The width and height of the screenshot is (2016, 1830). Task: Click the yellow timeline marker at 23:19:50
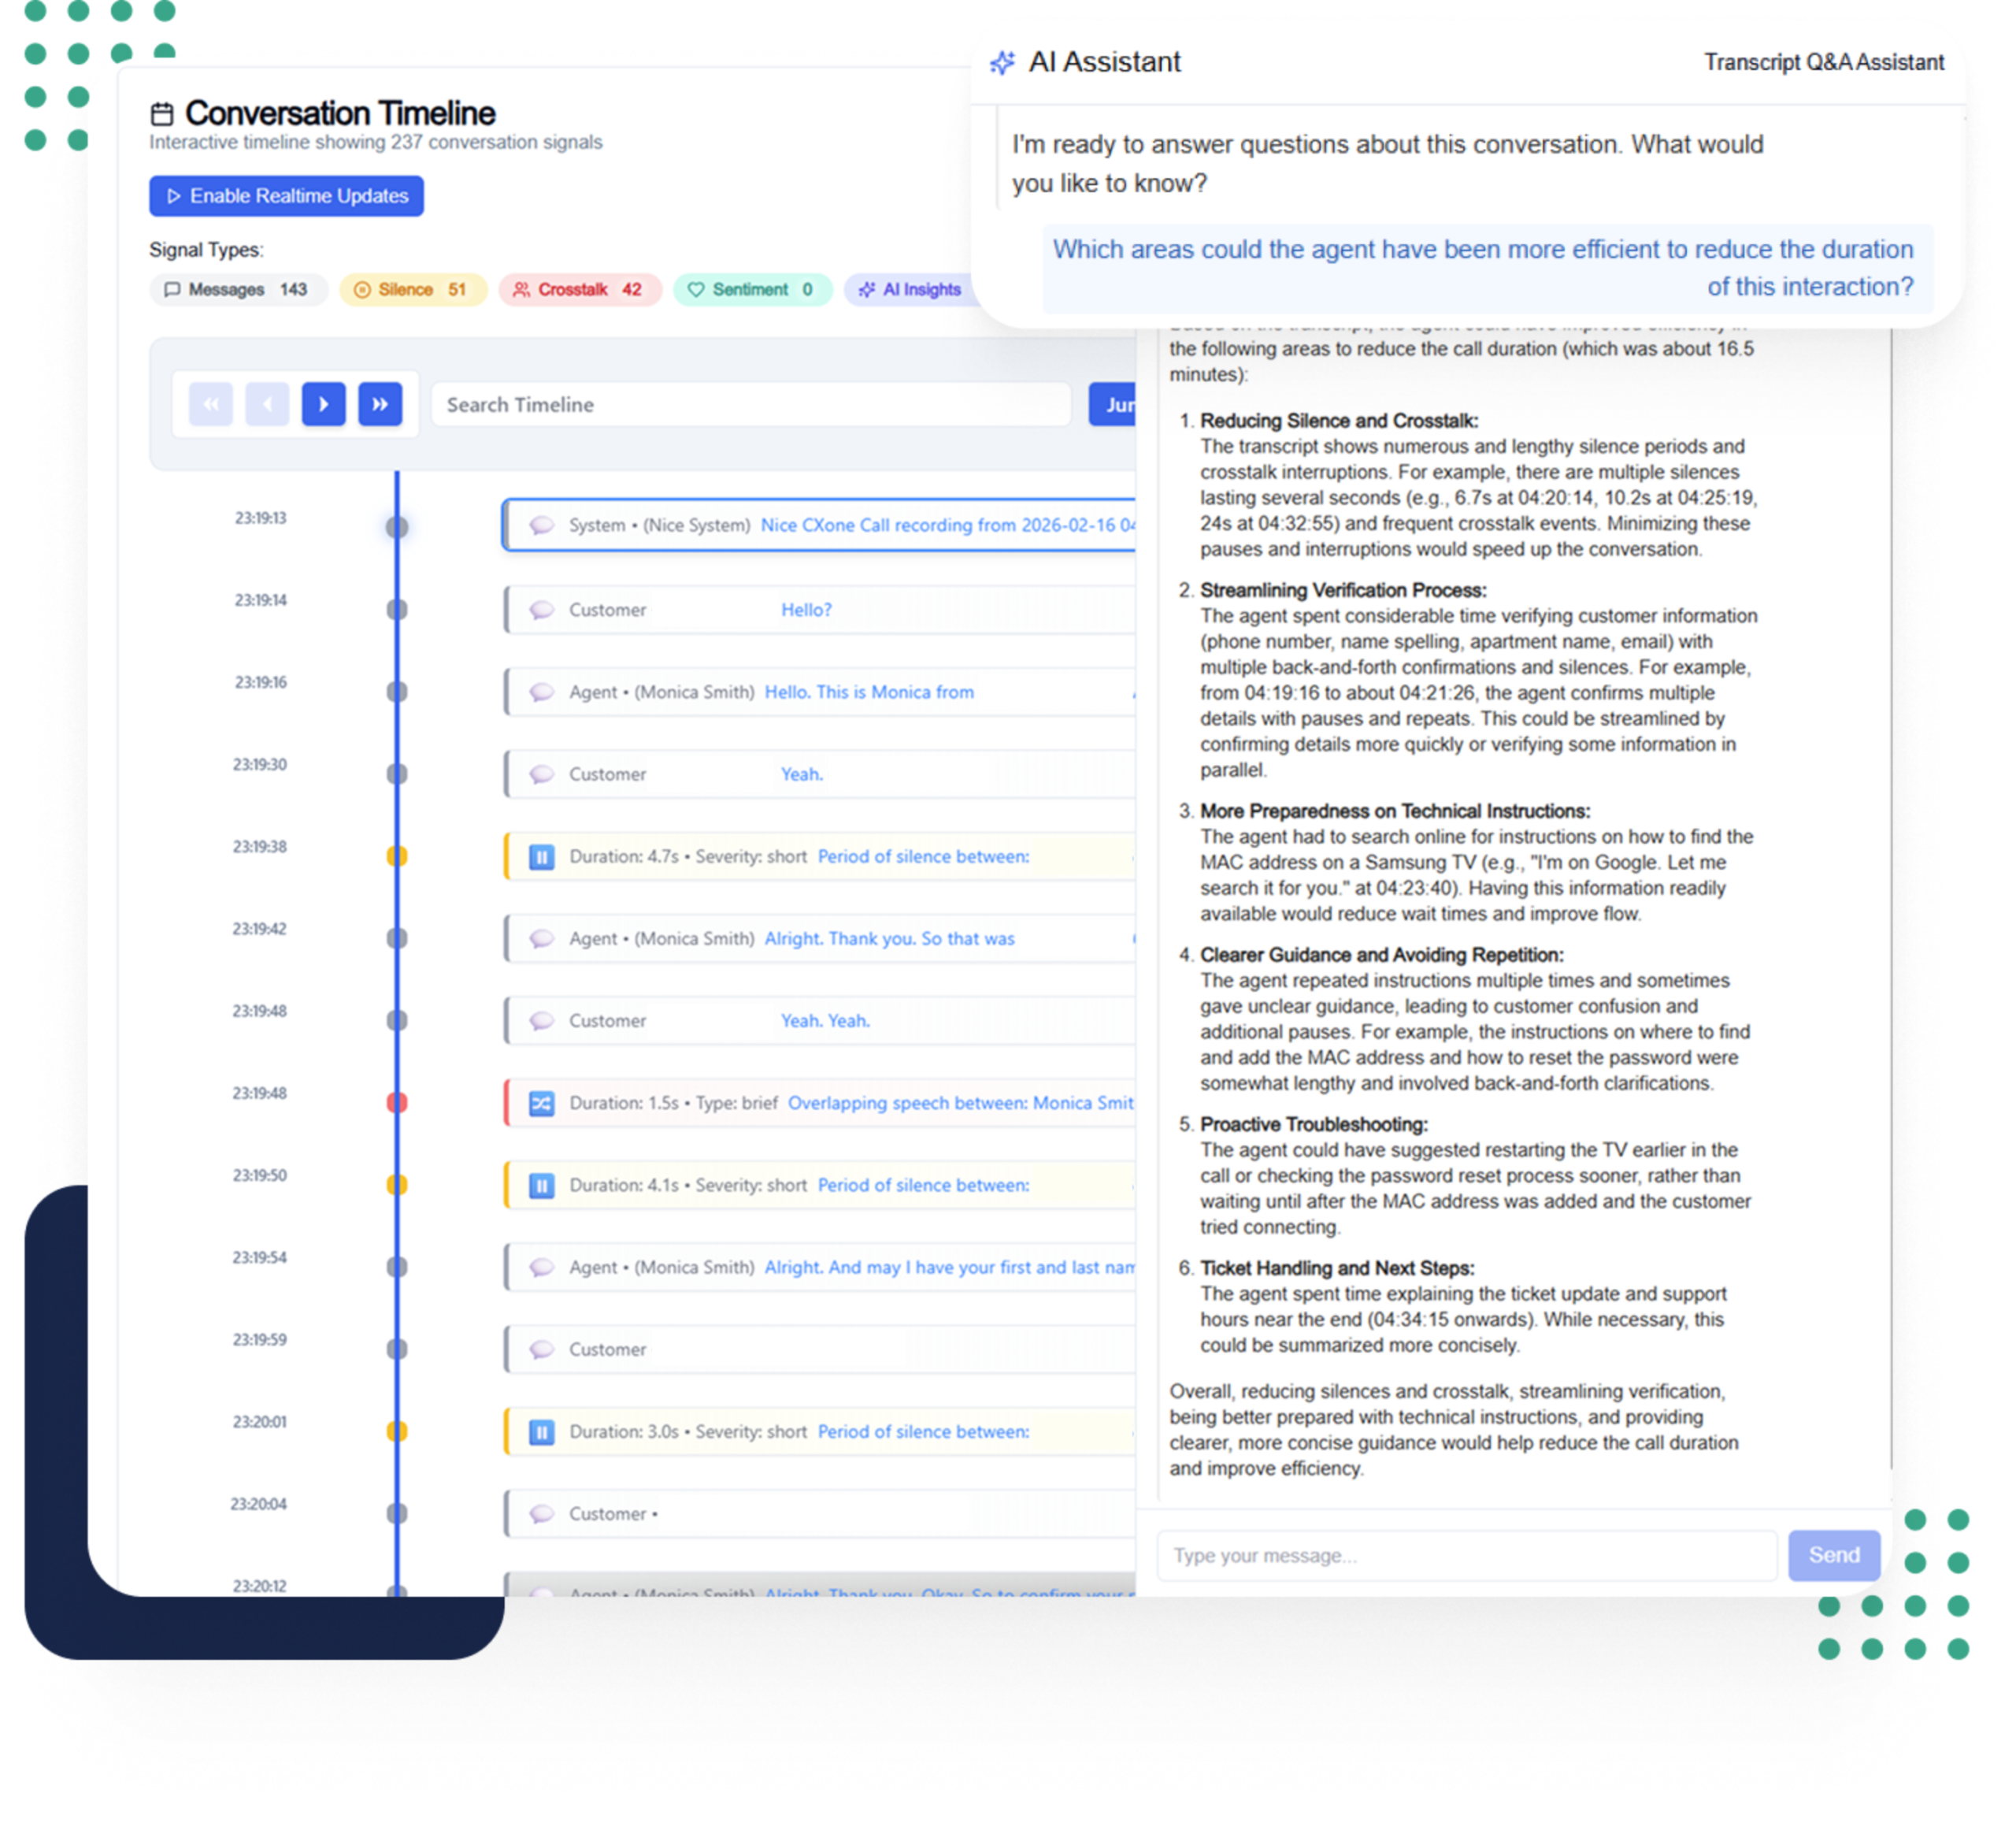click(x=397, y=1185)
